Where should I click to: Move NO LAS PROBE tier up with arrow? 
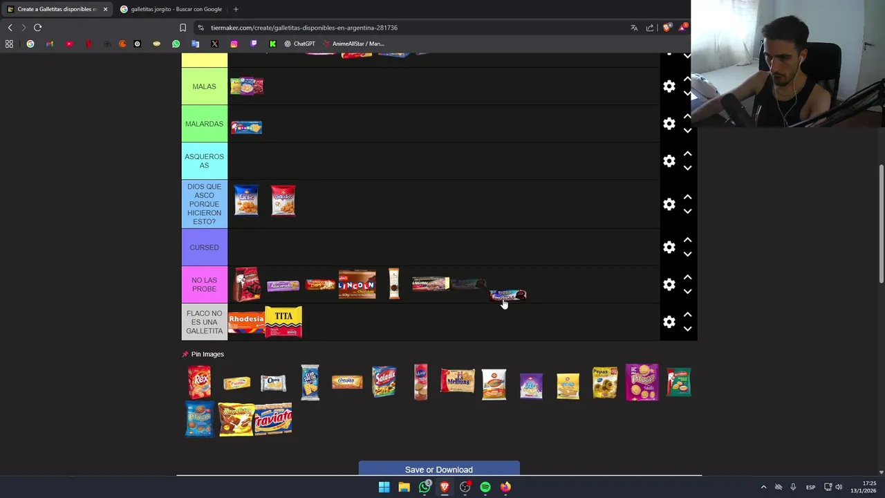tap(687, 277)
